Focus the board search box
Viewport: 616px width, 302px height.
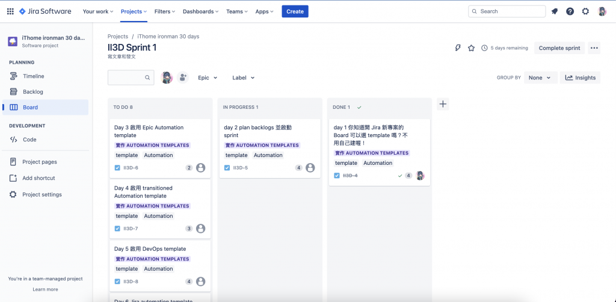(131, 78)
